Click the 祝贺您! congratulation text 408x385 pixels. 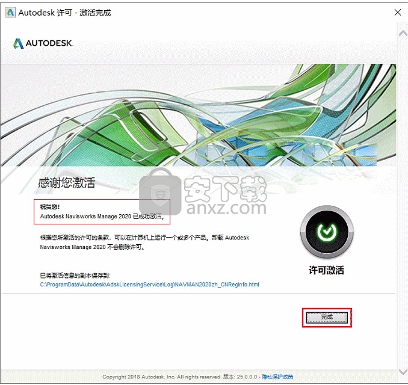point(50,207)
